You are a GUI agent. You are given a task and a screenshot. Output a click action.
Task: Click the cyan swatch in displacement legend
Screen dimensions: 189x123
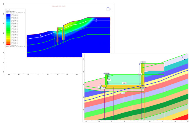point(8,23)
